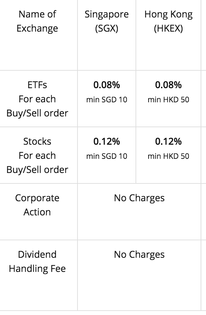Click the "Name of Exchange" header cell
This screenshot has width=206, height=315.
point(37,21)
